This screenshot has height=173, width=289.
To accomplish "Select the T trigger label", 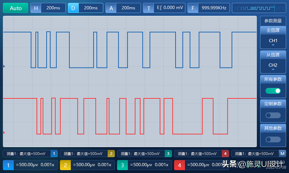I will coord(148,8).
